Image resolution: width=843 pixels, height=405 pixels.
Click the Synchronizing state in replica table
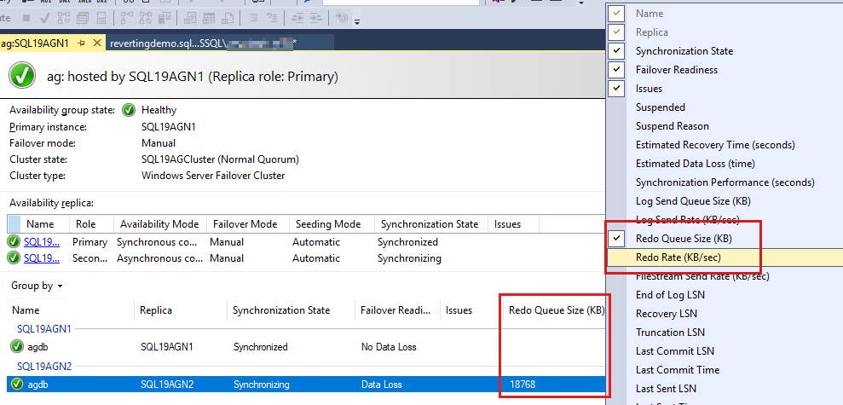pos(409,258)
